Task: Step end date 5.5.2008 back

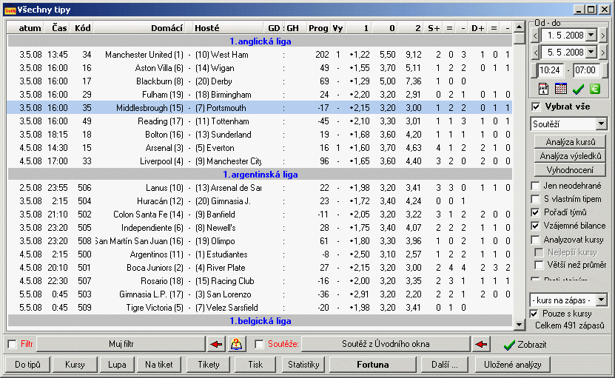Action: [535, 53]
